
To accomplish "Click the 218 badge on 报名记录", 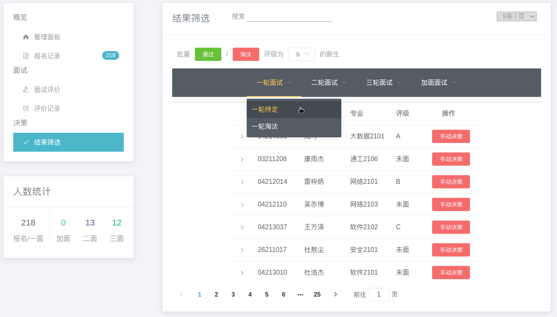I will pyautogui.click(x=110, y=56).
